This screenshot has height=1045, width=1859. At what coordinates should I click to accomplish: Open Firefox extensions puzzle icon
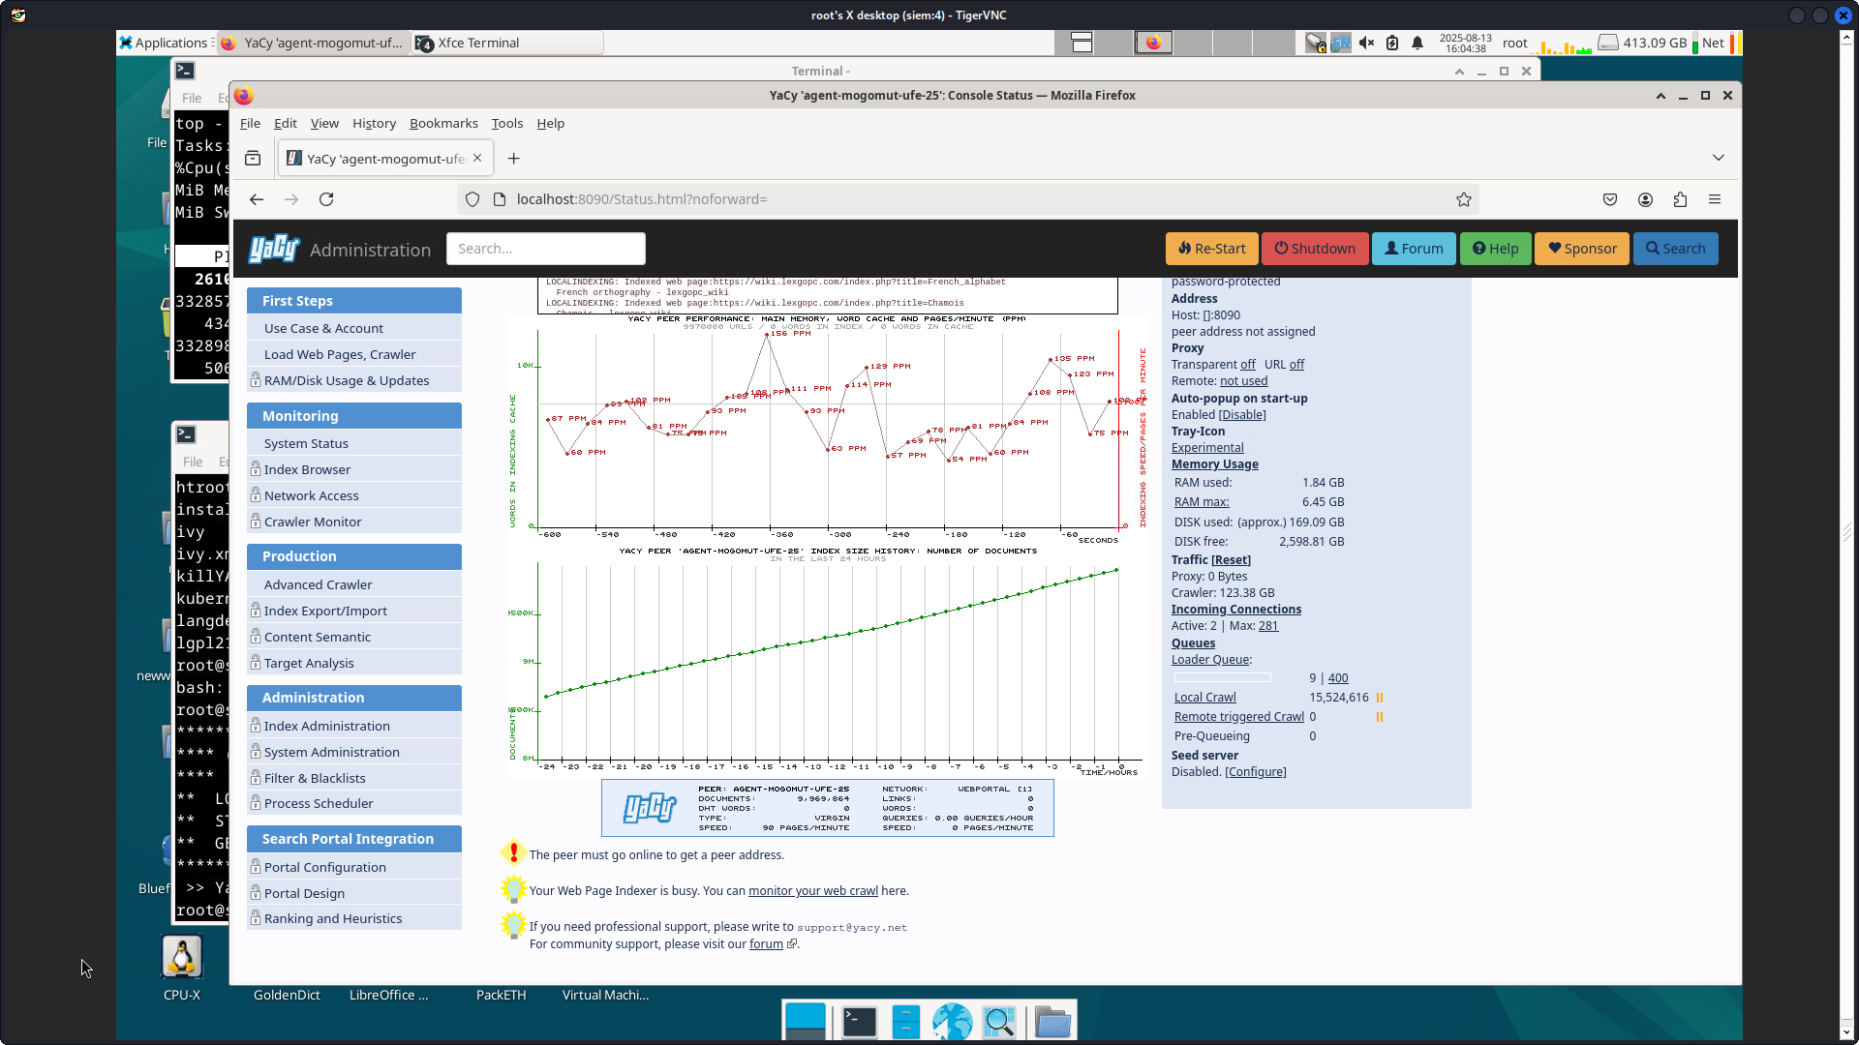click(x=1680, y=199)
